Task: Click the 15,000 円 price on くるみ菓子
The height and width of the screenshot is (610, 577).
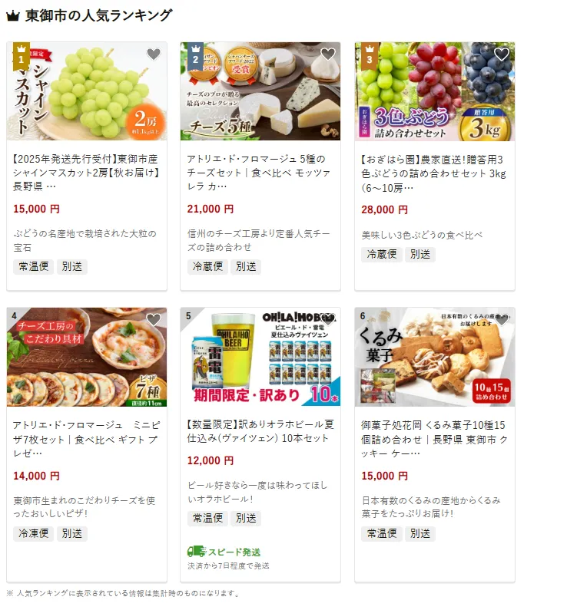Action: [384, 476]
